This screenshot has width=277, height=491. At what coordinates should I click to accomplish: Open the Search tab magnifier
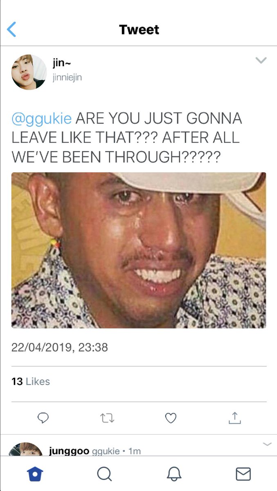(x=104, y=474)
